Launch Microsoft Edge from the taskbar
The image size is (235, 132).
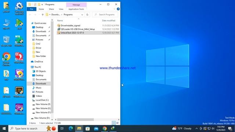click(x=71, y=128)
